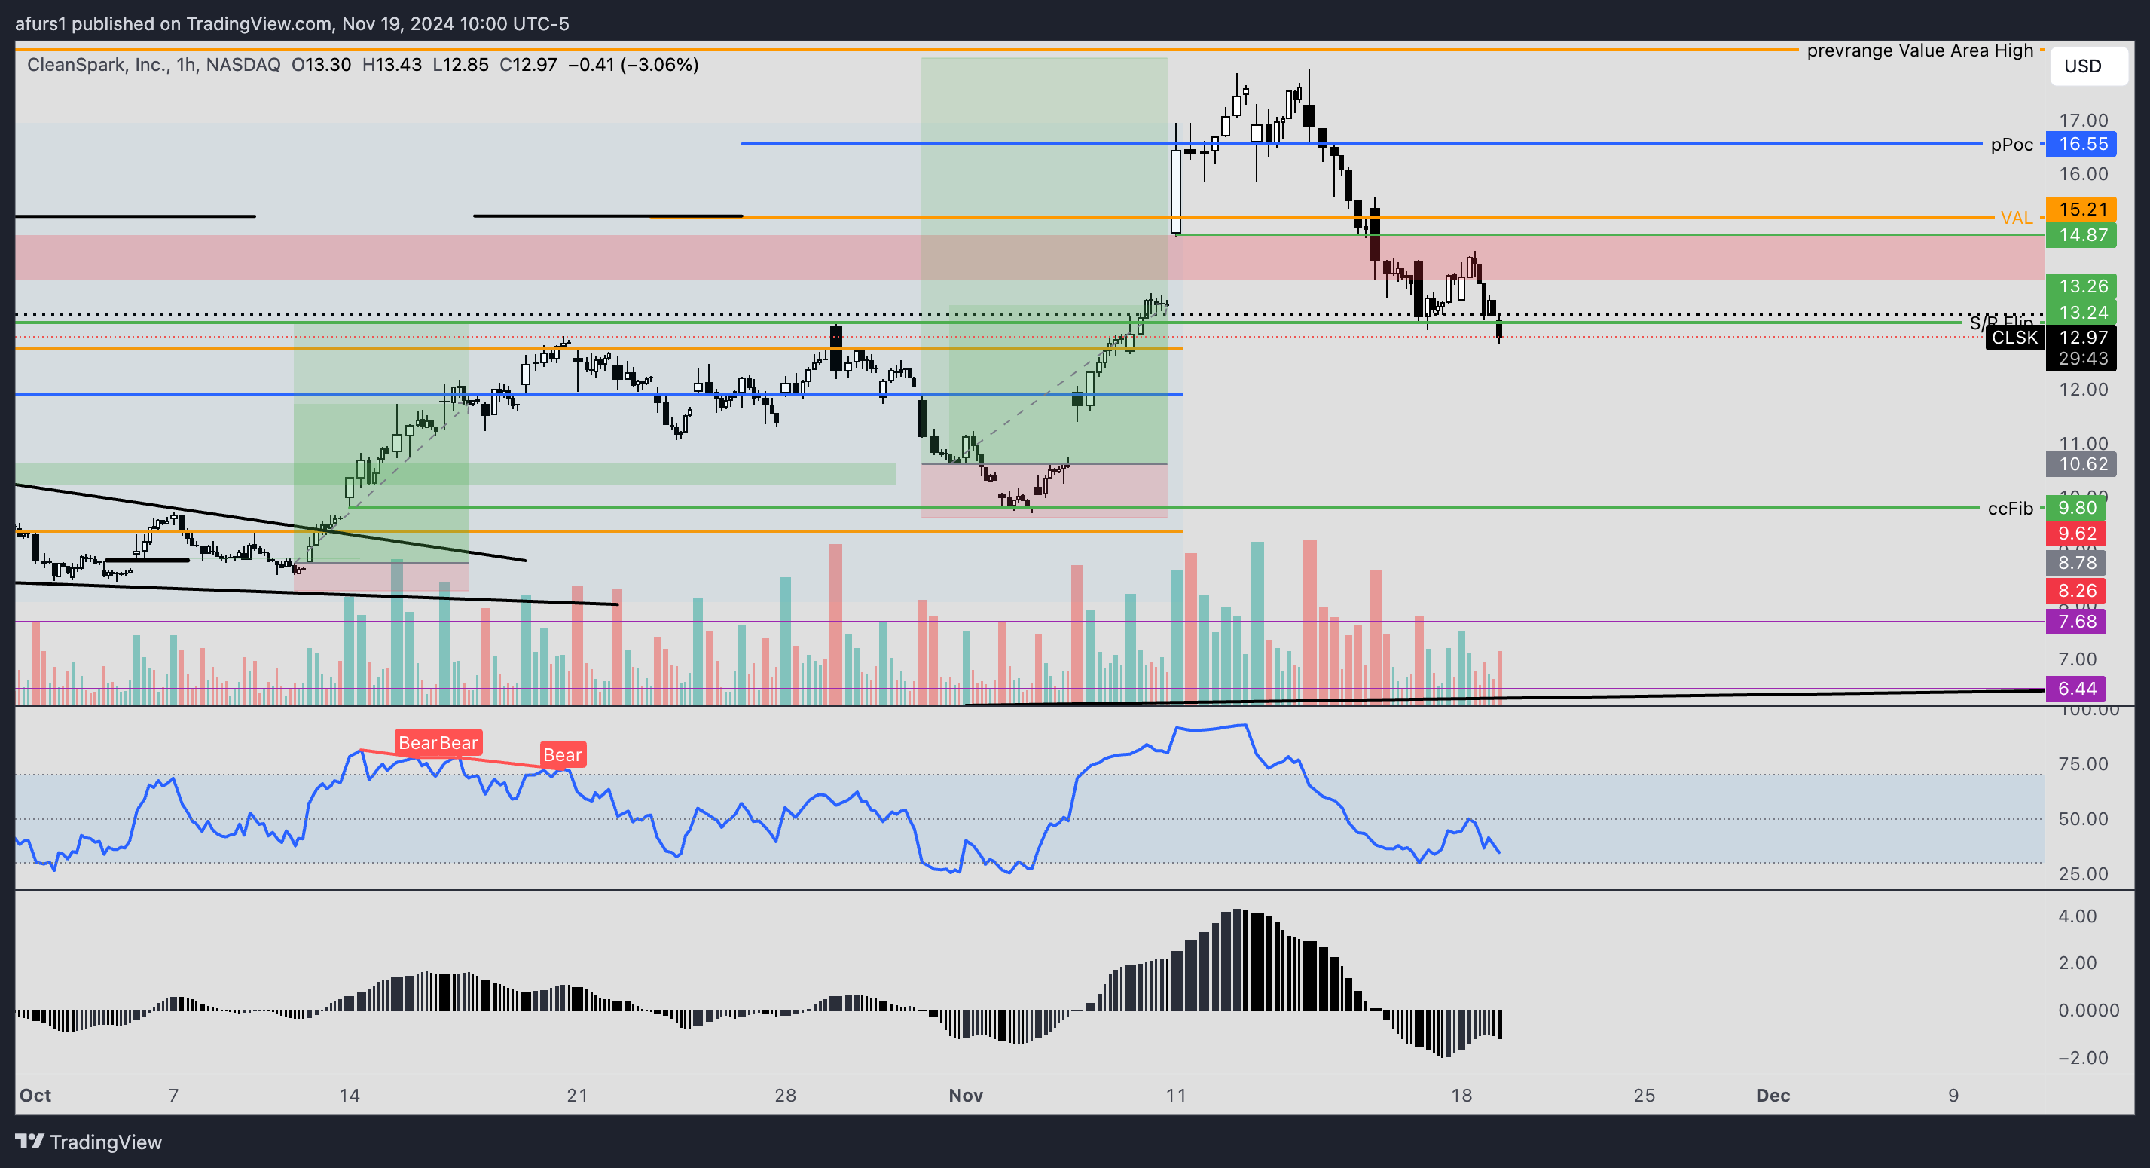
Task: Click the red 9.62 price label
Action: pos(2077,534)
